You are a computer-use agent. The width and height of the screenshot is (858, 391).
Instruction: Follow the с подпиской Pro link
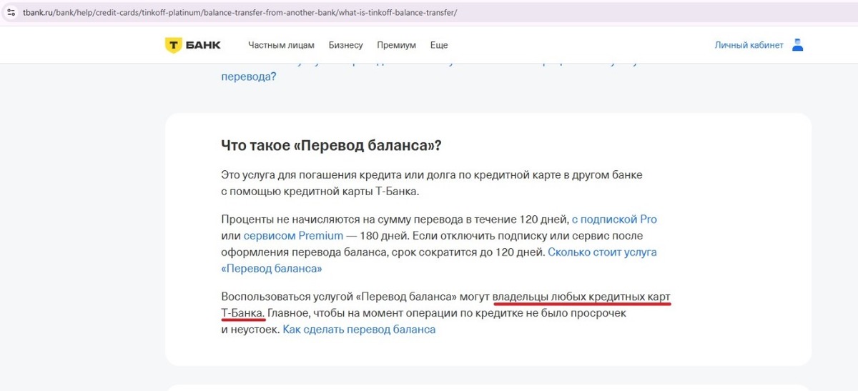[614, 219]
